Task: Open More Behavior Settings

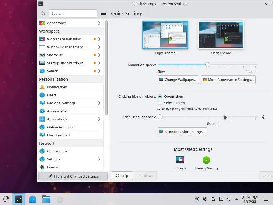Action: tap(182, 132)
